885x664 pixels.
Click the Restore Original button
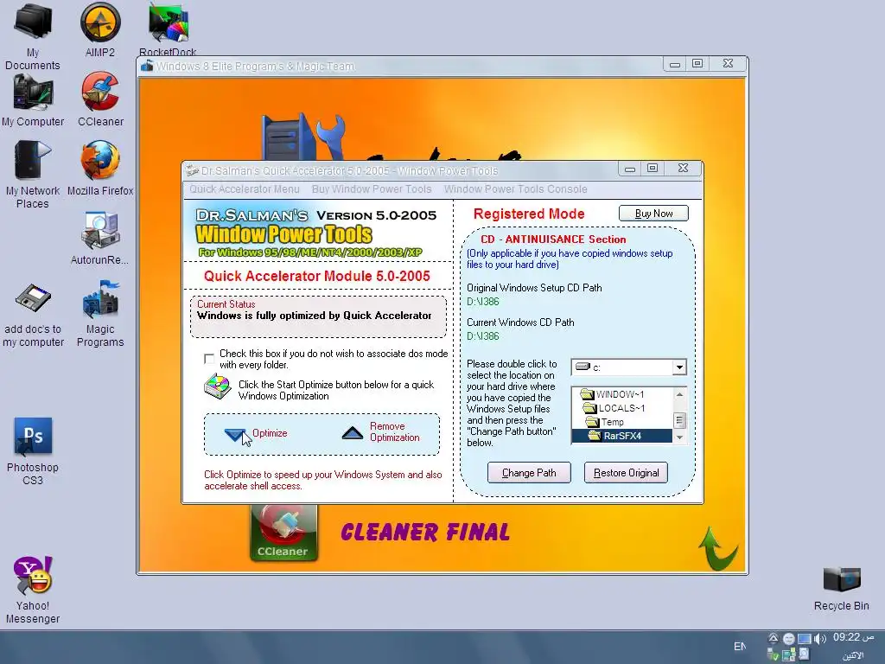[626, 473]
